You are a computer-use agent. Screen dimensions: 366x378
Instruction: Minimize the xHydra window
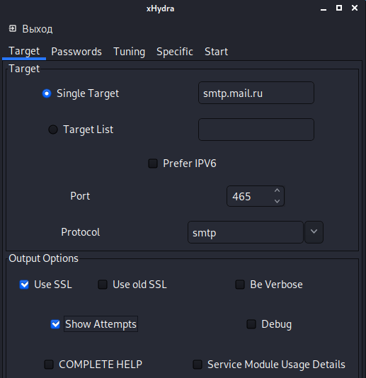coord(324,8)
